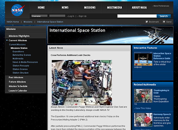This screenshot has height=130, width=178.
Task: Click Crew Performs Additional Leak Checks headline
Action: pos(70,55)
